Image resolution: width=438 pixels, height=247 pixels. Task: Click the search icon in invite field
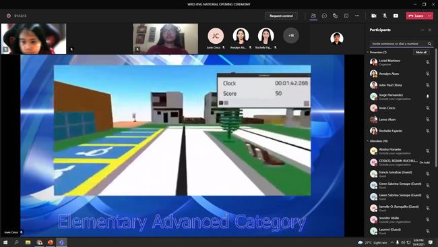pyautogui.click(x=429, y=44)
